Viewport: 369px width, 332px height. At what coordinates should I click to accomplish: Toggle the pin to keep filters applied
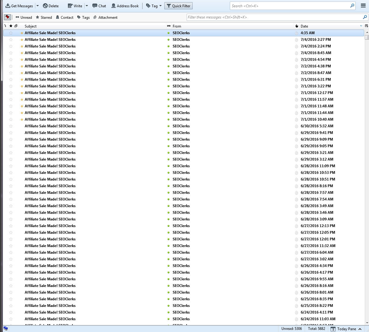8,17
